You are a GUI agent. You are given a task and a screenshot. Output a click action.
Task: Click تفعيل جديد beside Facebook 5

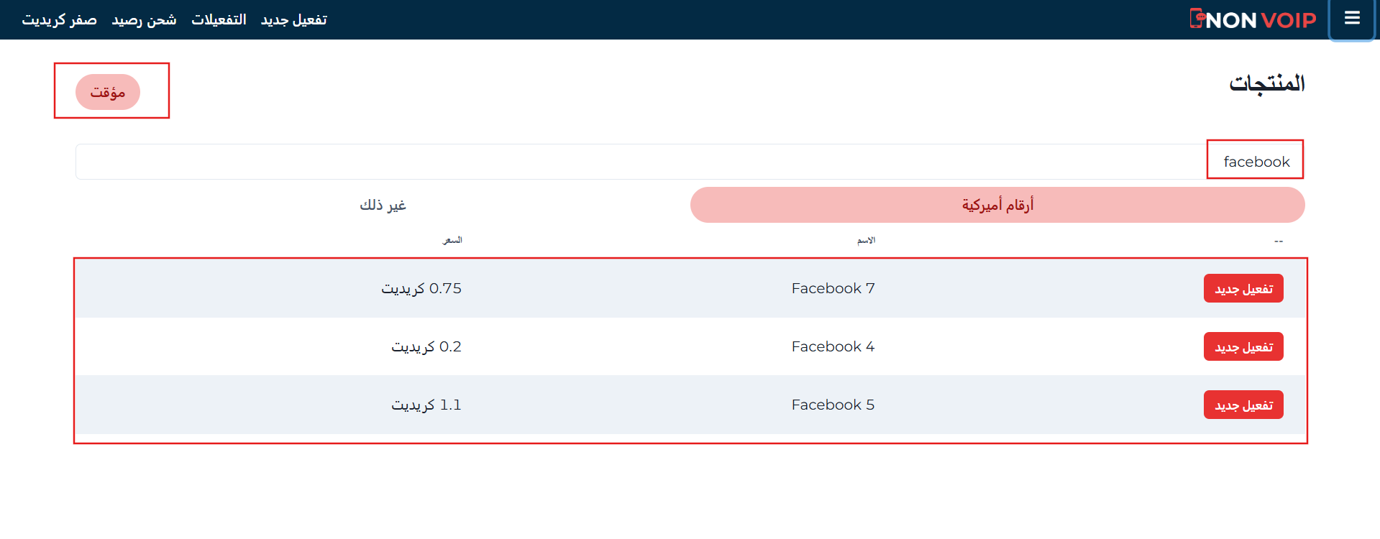click(x=1243, y=405)
